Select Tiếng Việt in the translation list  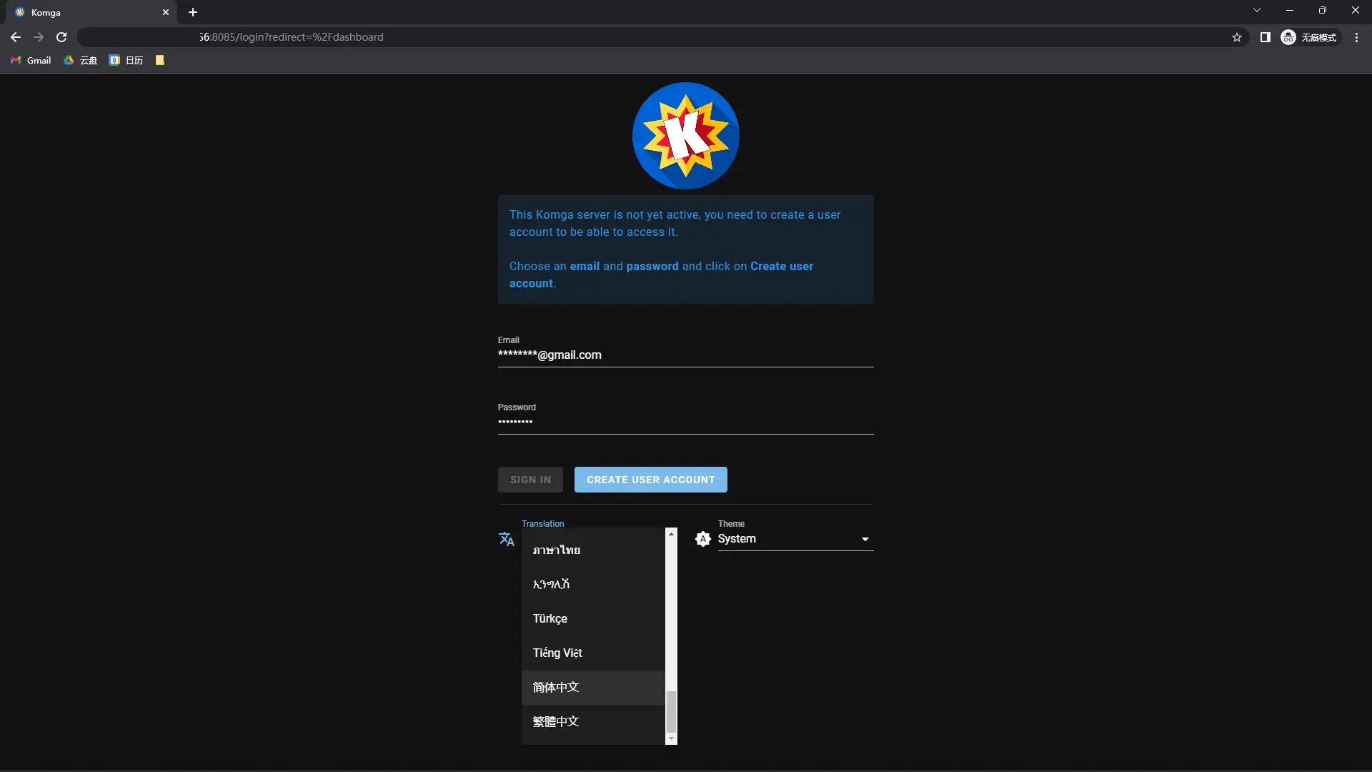593,653
